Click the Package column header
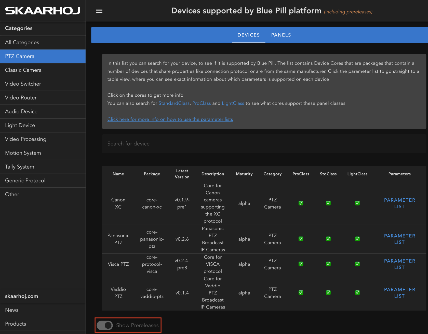 [152, 174]
